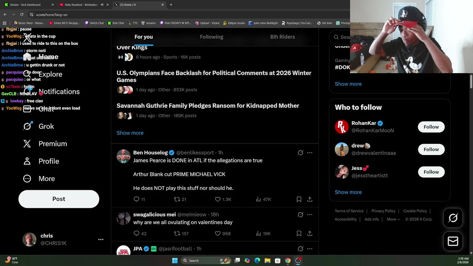Open Kick Chat bookmark

point(116,23)
